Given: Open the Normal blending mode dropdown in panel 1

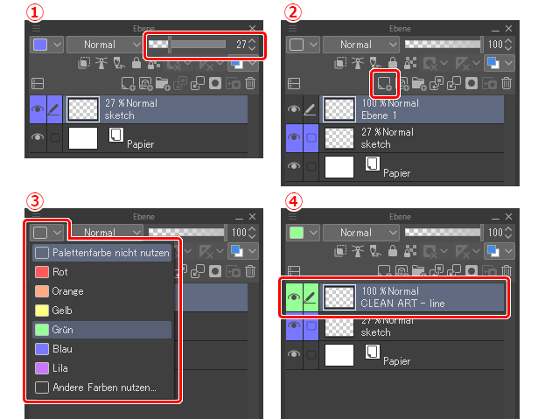Looking at the screenshot, I should tap(105, 45).
